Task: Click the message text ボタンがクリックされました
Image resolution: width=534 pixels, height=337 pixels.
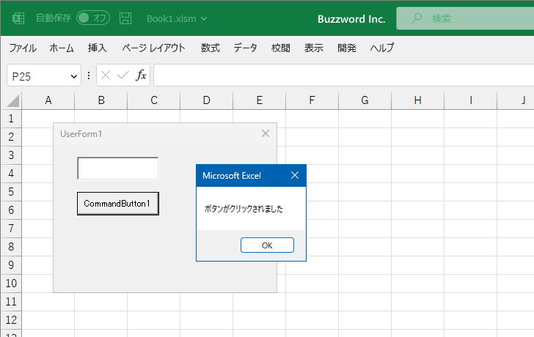Action: pyautogui.click(x=244, y=209)
